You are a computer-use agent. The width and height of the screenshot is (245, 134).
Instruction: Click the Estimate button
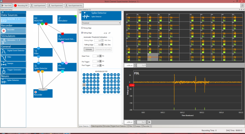(x=89, y=49)
